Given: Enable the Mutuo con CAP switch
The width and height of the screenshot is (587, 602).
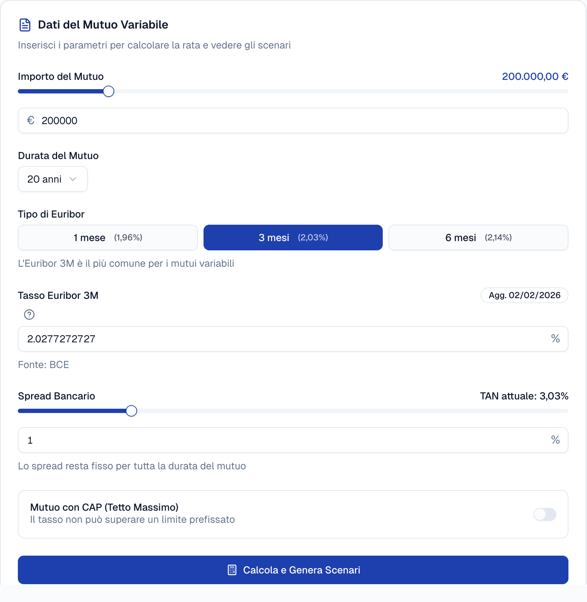Looking at the screenshot, I should 545,514.
